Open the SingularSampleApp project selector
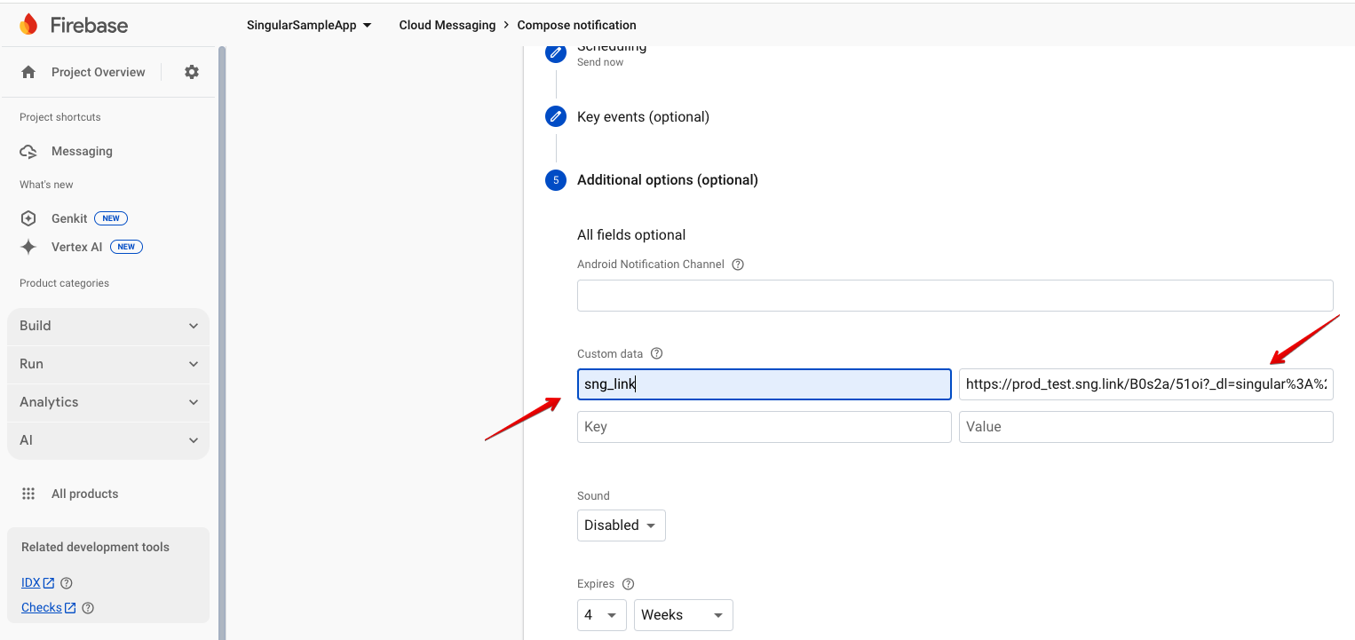 point(309,25)
